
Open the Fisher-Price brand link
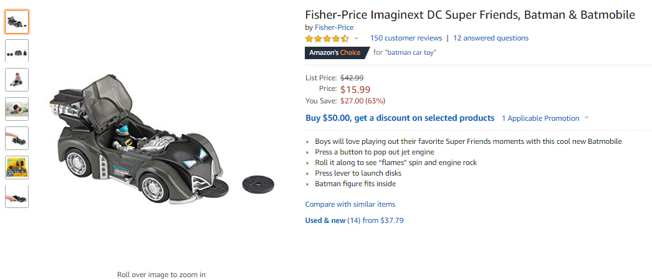click(x=334, y=27)
